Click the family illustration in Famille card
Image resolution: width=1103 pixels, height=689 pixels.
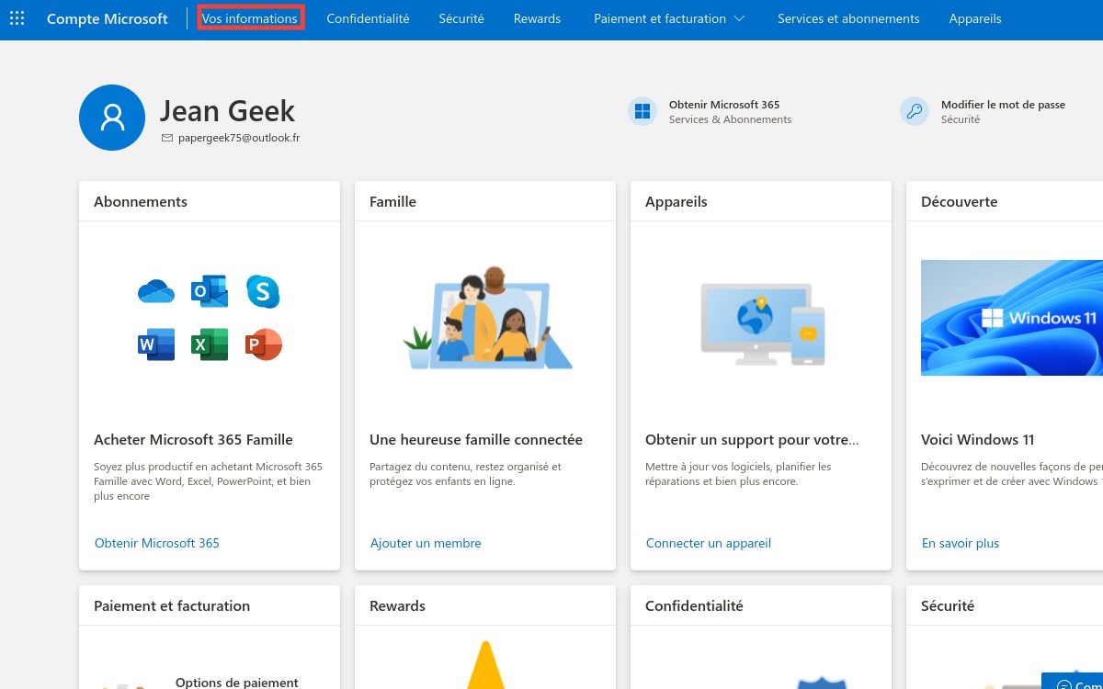487,318
